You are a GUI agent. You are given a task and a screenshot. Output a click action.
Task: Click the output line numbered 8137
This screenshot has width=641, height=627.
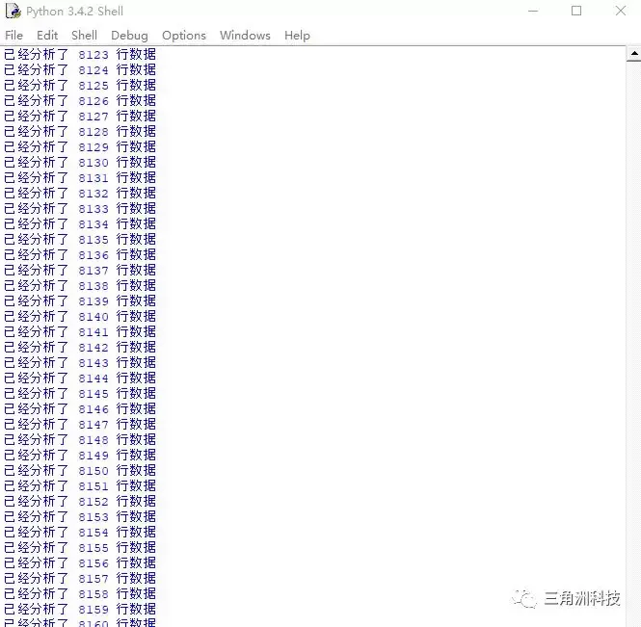80,270
